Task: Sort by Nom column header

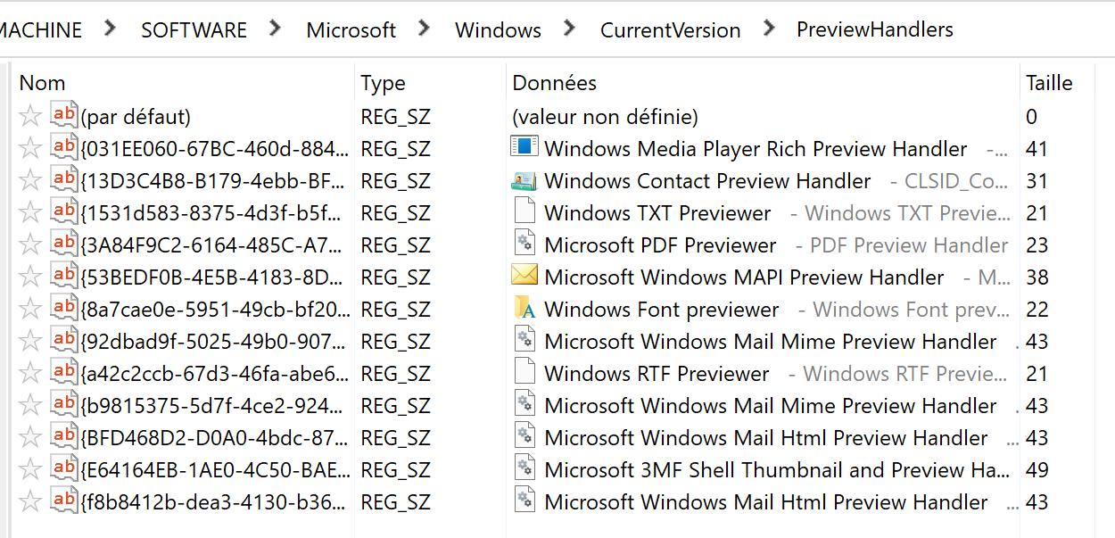Action: tap(42, 83)
